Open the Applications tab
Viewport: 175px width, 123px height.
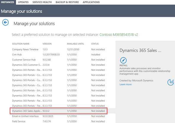point(91,2)
